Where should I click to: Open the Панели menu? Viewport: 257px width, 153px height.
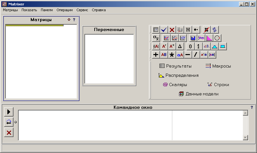(x=47, y=10)
